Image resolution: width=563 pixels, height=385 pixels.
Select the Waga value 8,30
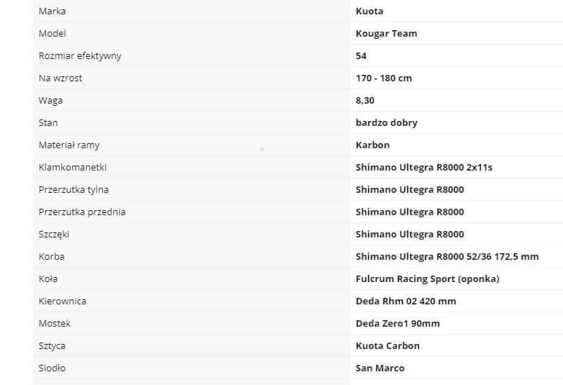365,100
